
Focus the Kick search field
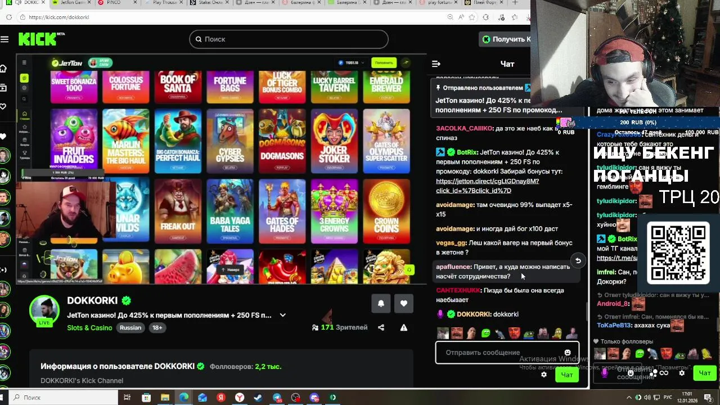pos(289,39)
